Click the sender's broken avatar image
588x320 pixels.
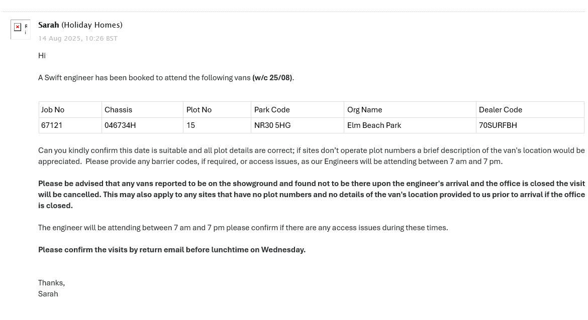coord(20,29)
